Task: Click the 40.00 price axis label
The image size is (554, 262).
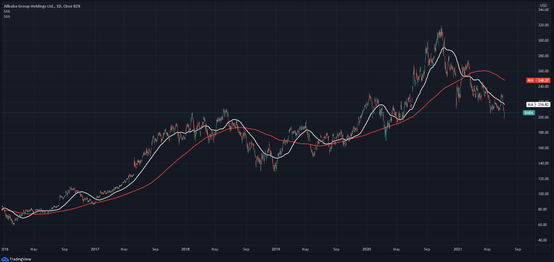Action: pyautogui.click(x=543, y=240)
